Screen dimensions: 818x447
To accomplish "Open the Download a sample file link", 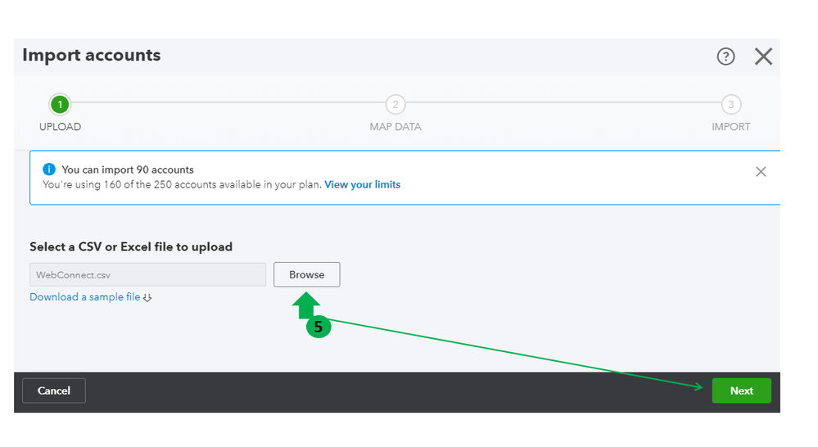I will pos(84,297).
